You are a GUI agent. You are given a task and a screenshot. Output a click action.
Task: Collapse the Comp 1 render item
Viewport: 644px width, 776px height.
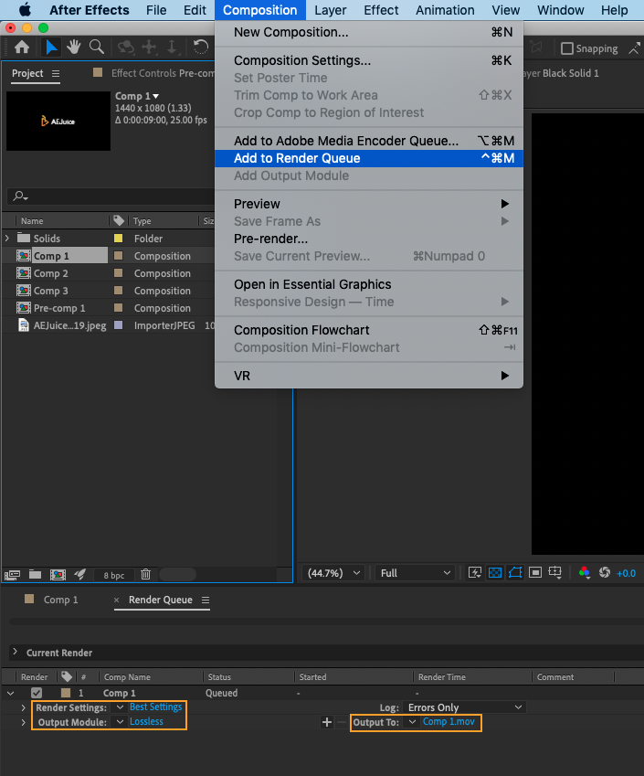click(x=10, y=694)
